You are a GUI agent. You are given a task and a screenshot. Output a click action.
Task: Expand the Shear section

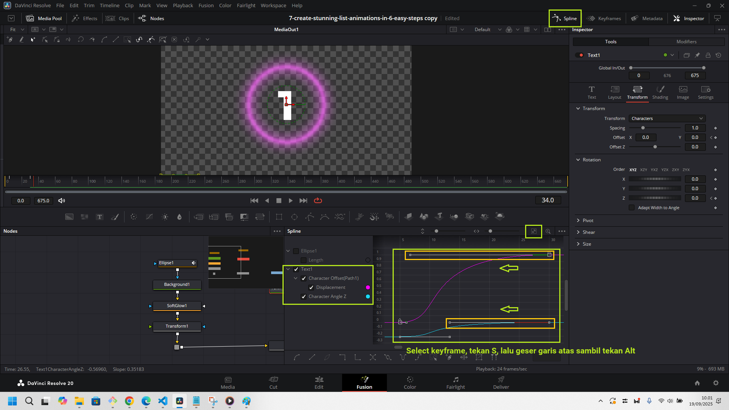[589, 232]
